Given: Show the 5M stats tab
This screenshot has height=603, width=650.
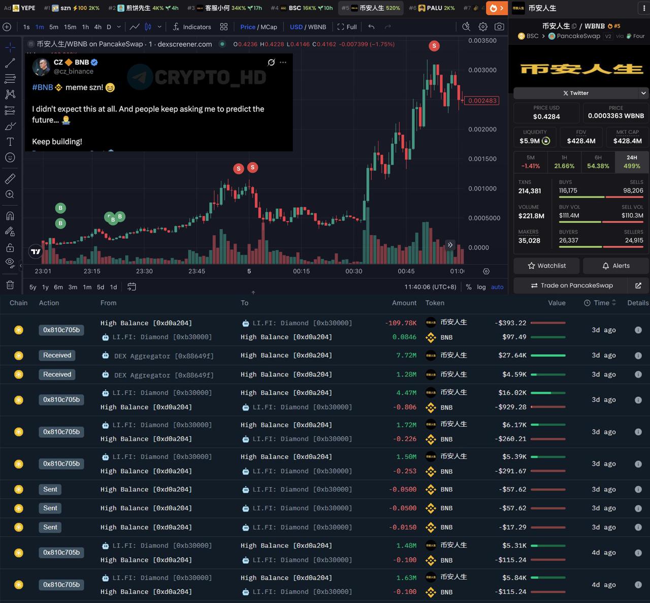Looking at the screenshot, I should pyautogui.click(x=531, y=162).
